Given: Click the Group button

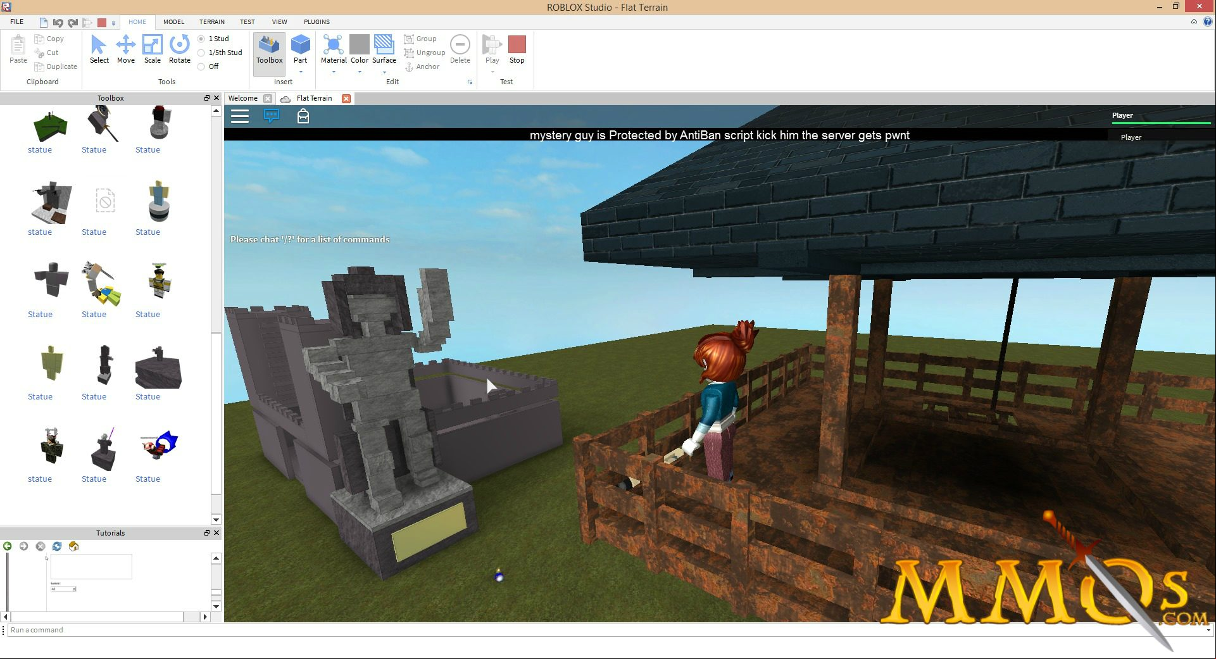Looking at the screenshot, I should [x=420, y=39].
